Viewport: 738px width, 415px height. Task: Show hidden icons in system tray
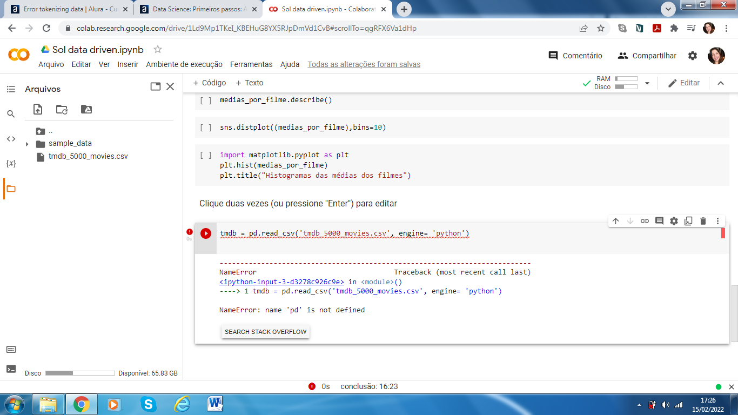point(640,405)
